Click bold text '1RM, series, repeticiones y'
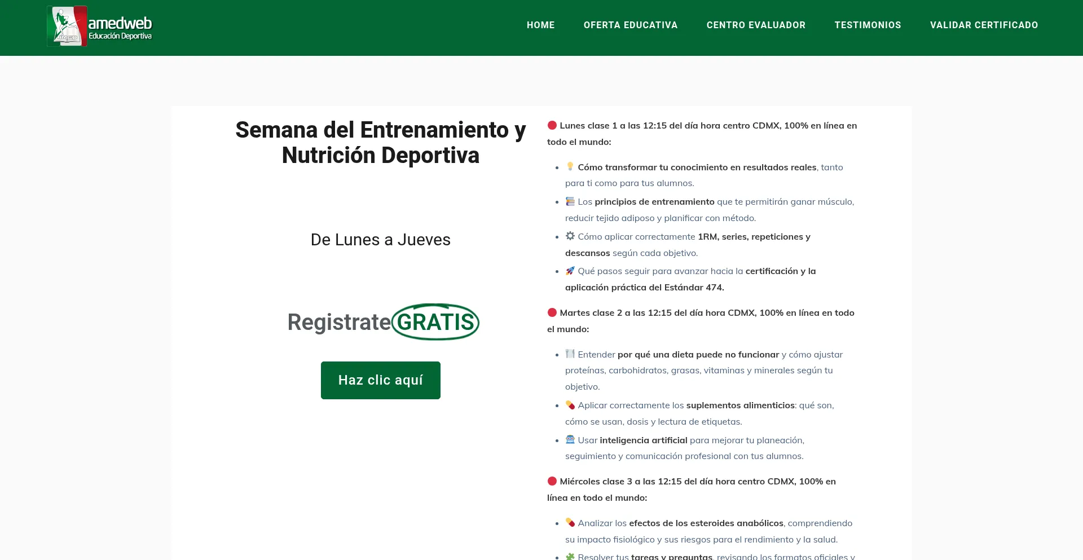Image resolution: width=1083 pixels, height=560 pixels. click(754, 237)
